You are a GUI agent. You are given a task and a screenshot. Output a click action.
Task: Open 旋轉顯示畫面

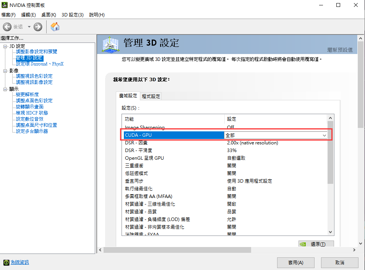coord(29,107)
